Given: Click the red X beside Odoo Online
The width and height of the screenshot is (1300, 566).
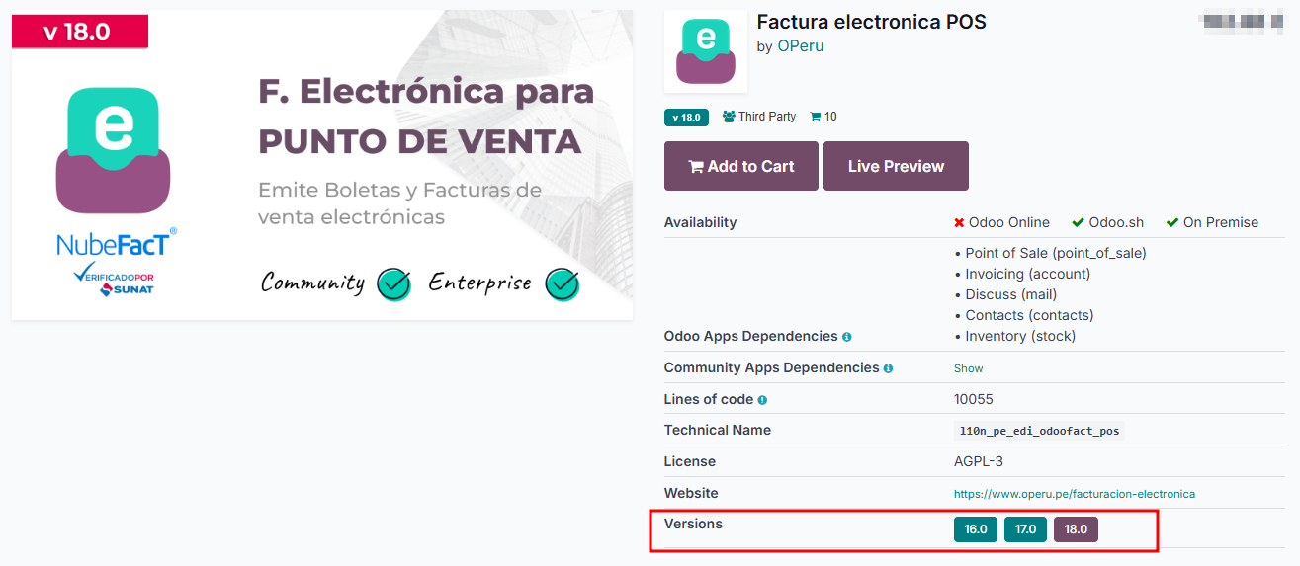Looking at the screenshot, I should (x=959, y=223).
